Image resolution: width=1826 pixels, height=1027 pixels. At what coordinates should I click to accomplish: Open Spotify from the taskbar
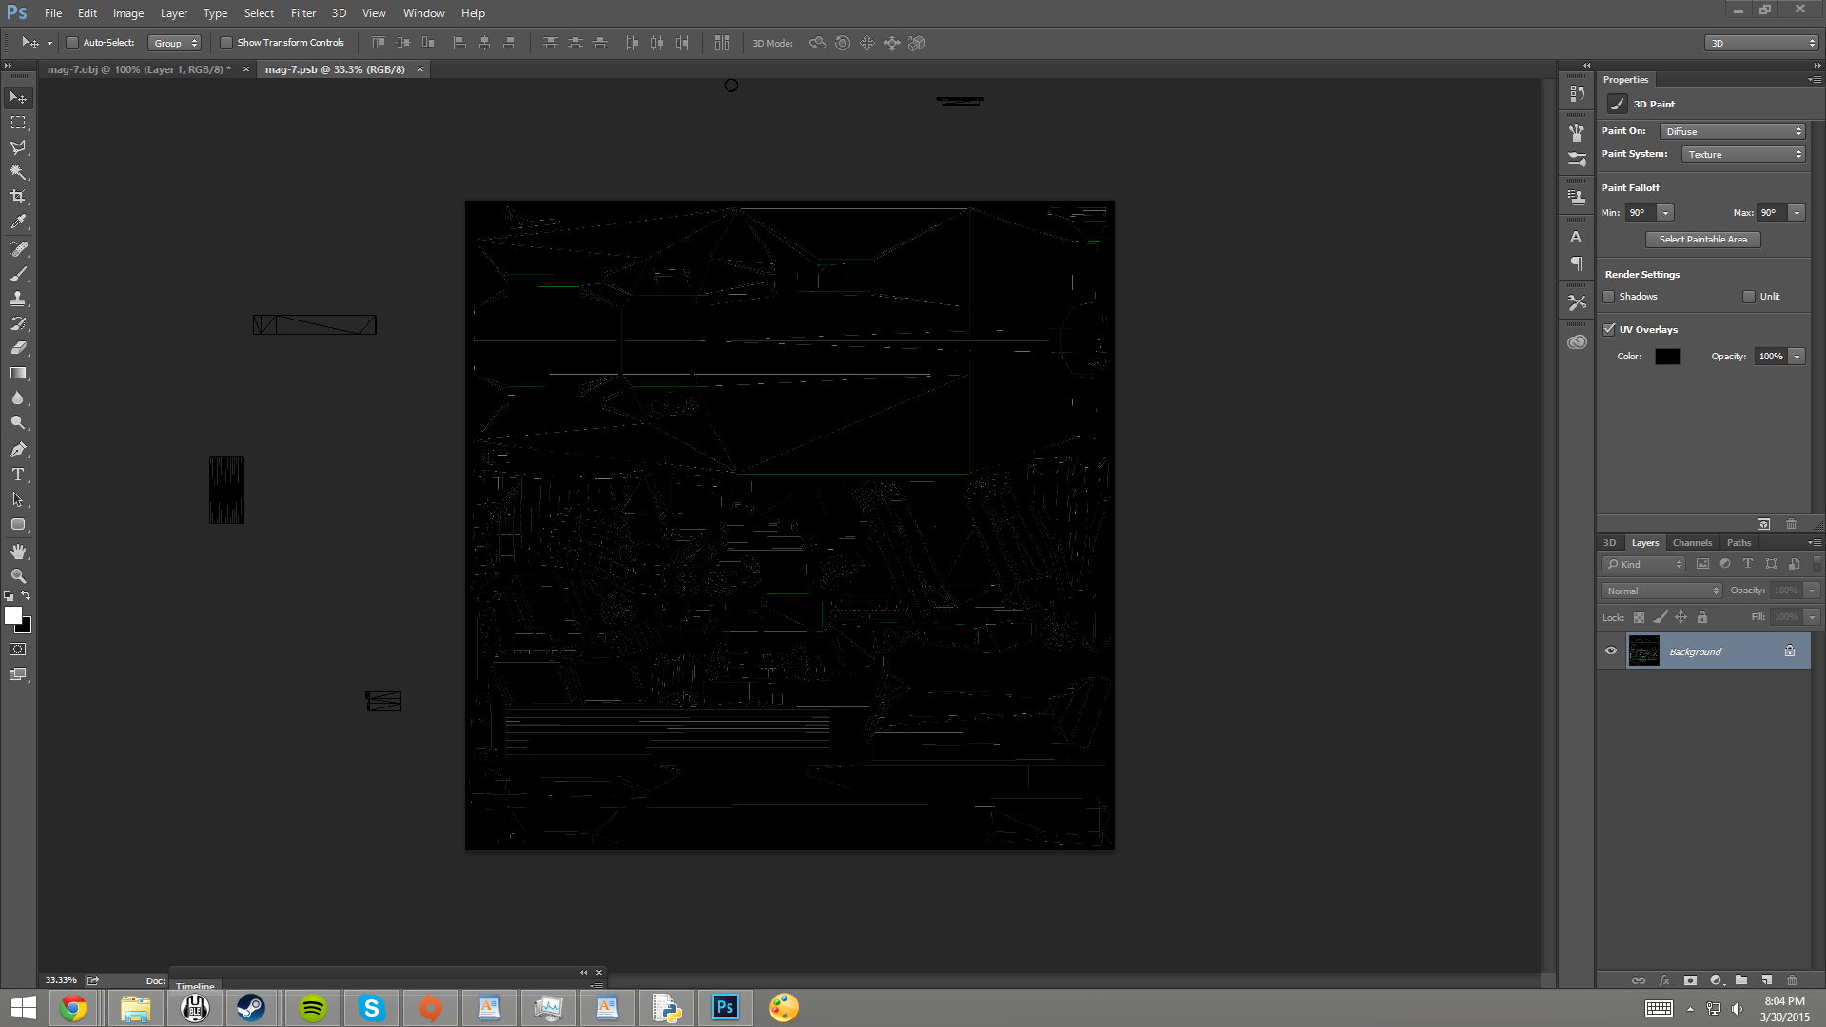pyautogui.click(x=312, y=1008)
